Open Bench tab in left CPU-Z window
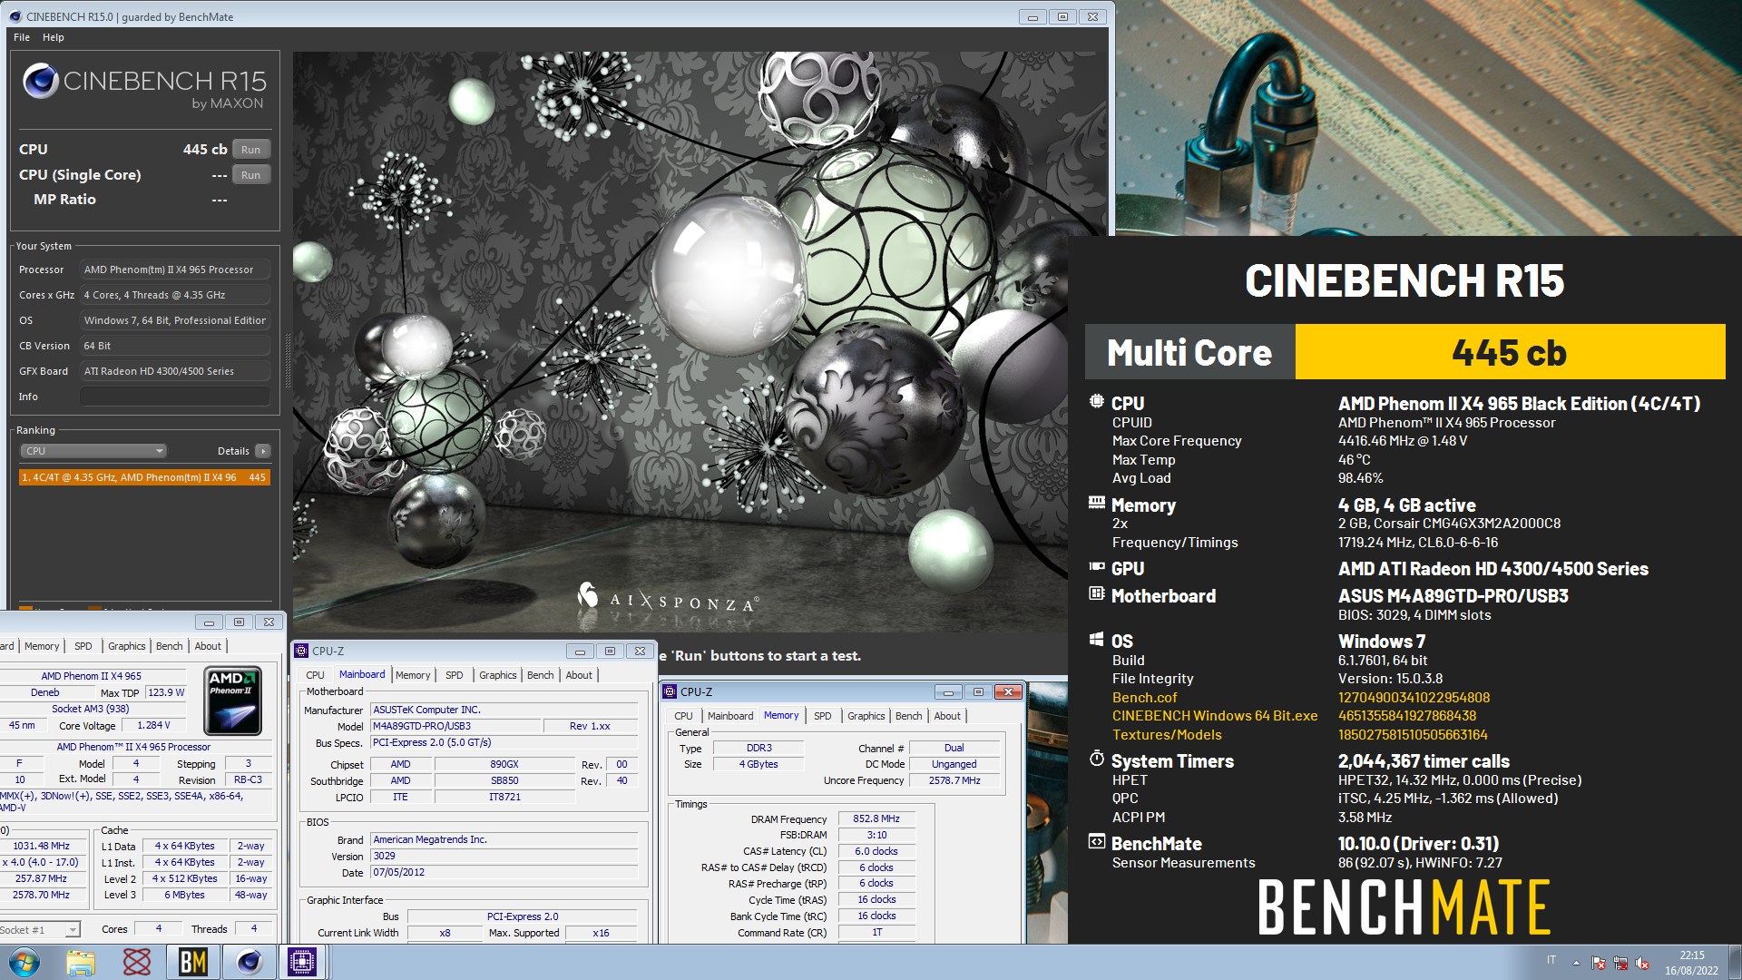Viewport: 1742px width, 980px height. [x=170, y=646]
